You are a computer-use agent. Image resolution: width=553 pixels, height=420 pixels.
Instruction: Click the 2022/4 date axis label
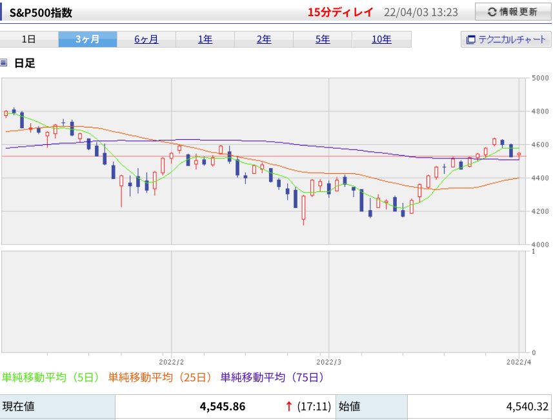(519, 362)
